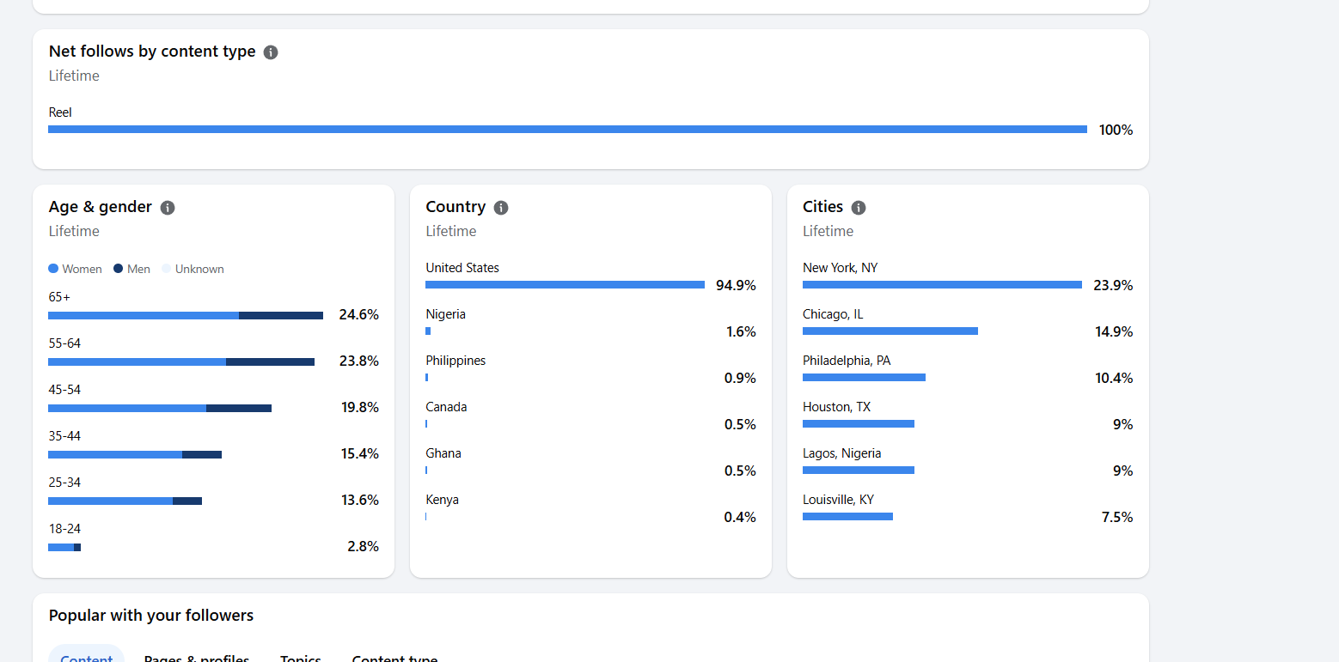1339x662 pixels.
Task: Select the Content tab
Action: (x=86, y=657)
